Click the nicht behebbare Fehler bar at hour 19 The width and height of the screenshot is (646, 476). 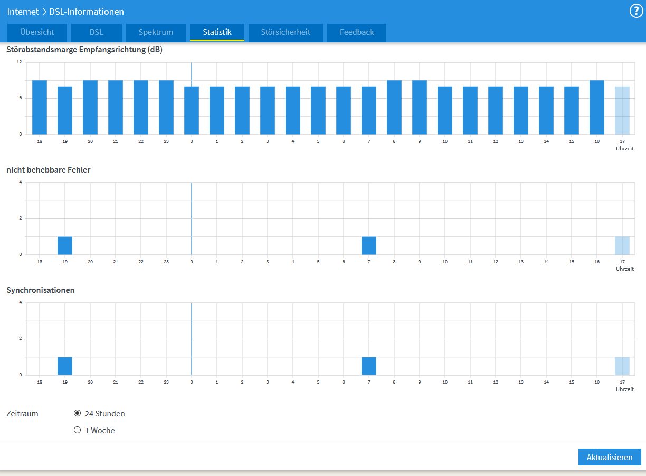(x=65, y=245)
